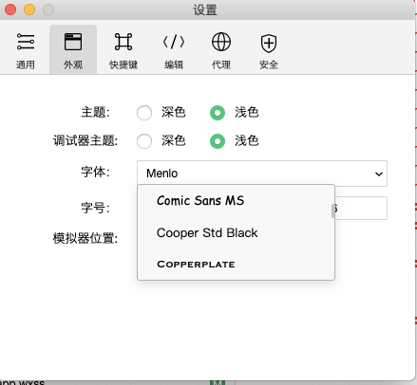Open the 安全 security shield icon
Image resolution: width=417 pixels, height=385 pixels.
[x=269, y=43]
